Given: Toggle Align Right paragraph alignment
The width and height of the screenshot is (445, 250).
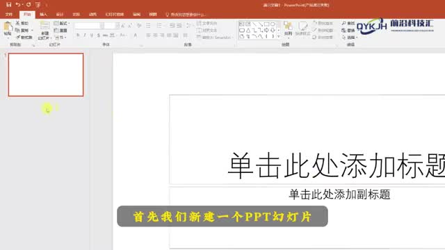Looking at the screenshot, I should (x=162, y=35).
